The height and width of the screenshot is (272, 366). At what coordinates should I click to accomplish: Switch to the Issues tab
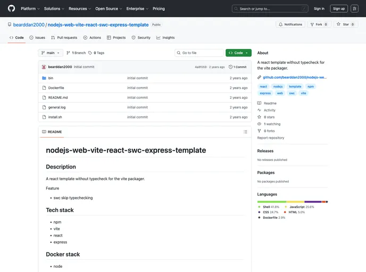click(x=37, y=38)
